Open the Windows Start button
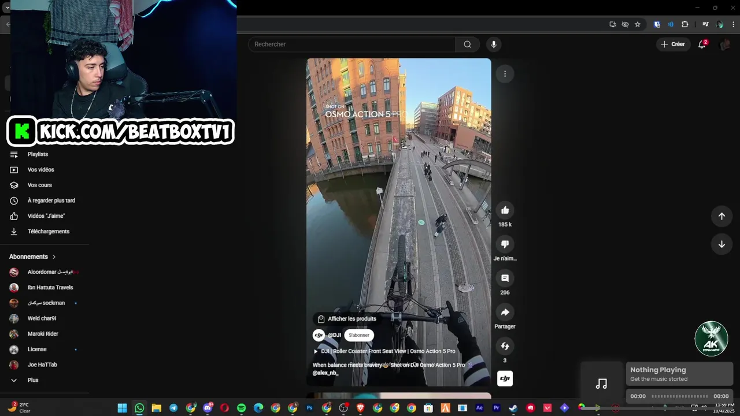Viewport: 740px width, 416px height. [x=122, y=408]
